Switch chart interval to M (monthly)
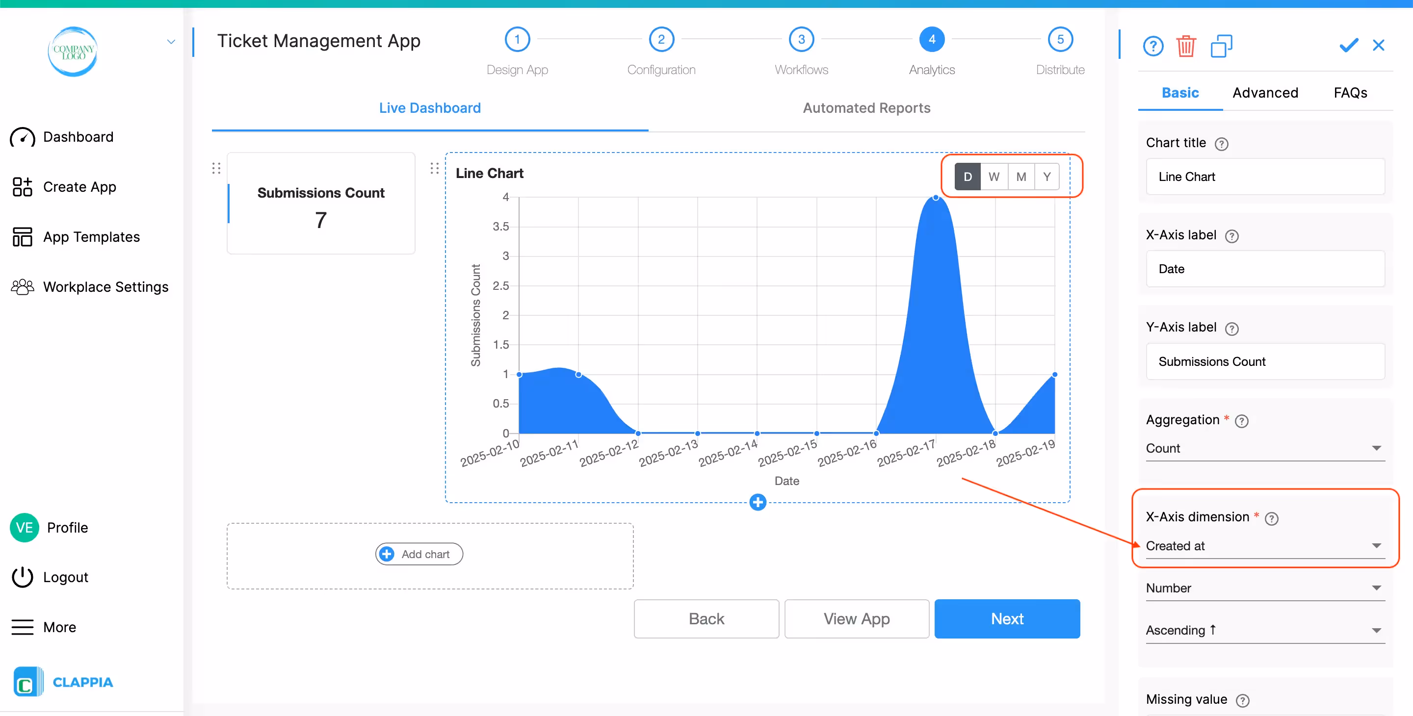Screen dimensions: 1413x716 [x=1021, y=177]
